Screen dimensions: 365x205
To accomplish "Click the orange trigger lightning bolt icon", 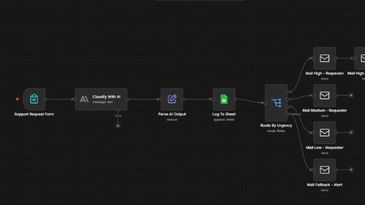I will pos(17,99).
